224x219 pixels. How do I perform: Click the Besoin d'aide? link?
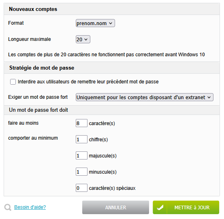pos(30,207)
